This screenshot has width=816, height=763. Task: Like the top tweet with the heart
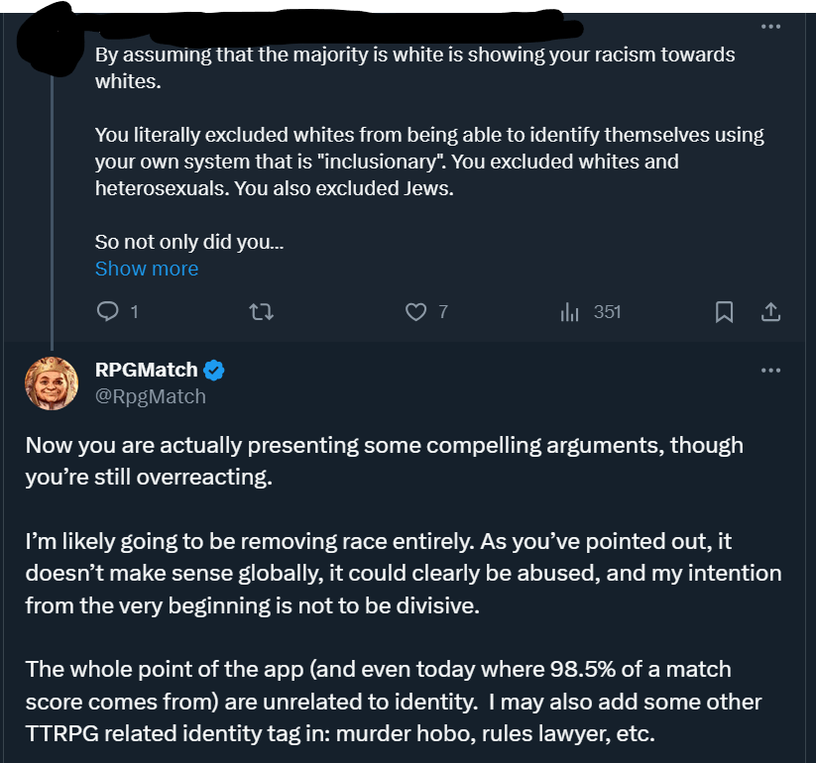click(x=415, y=312)
